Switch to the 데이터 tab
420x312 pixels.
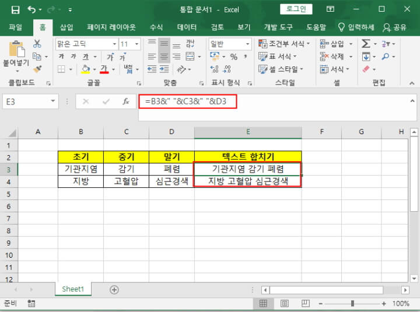pos(187,27)
